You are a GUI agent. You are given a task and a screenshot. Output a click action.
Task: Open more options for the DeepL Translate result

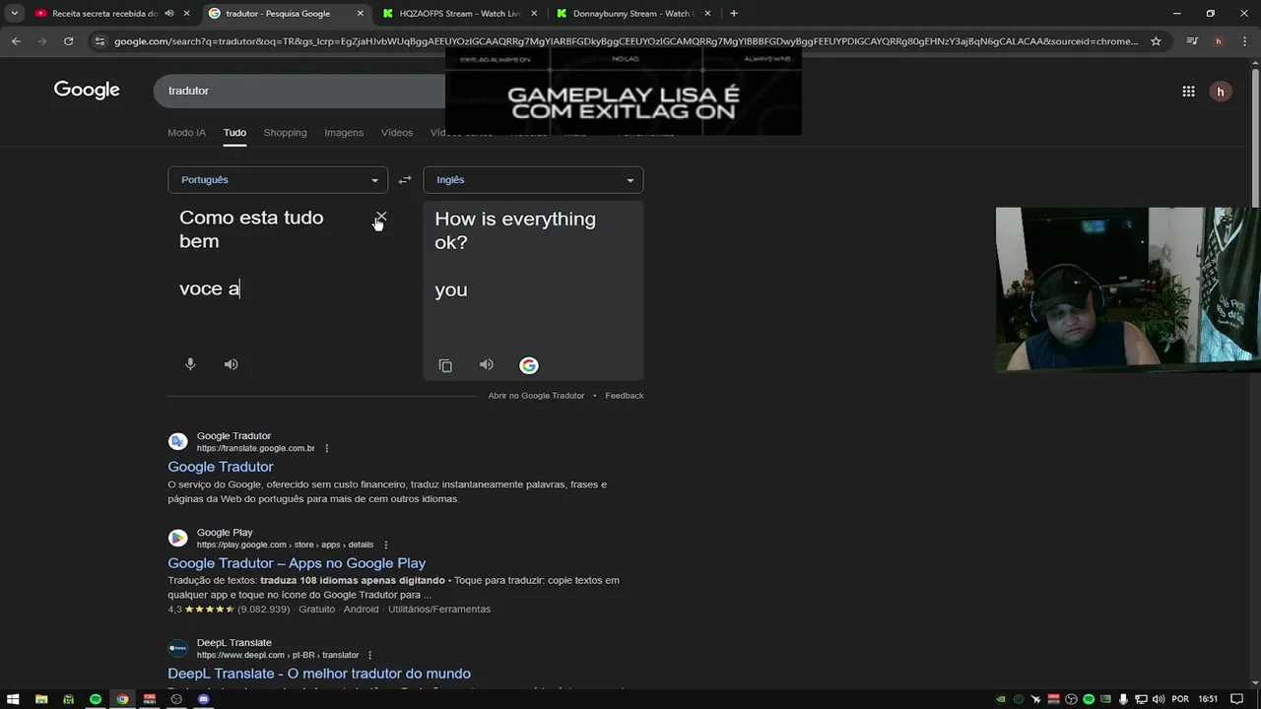(x=370, y=655)
